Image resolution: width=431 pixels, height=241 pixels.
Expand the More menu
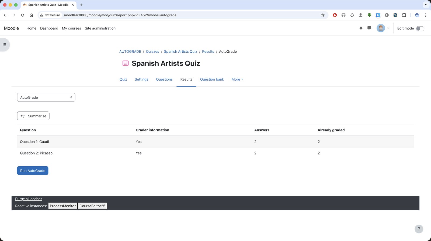click(237, 79)
